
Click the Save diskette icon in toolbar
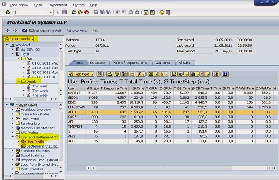tap(64, 12)
